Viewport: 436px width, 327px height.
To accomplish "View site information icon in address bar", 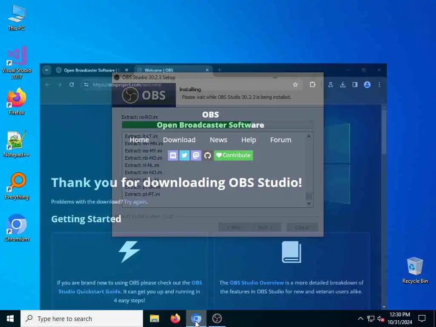I will (86, 85).
